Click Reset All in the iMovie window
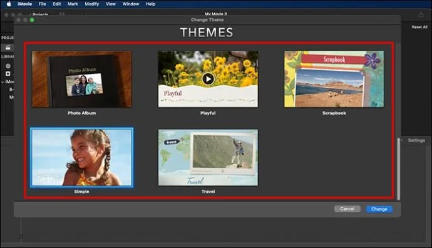 419,27
